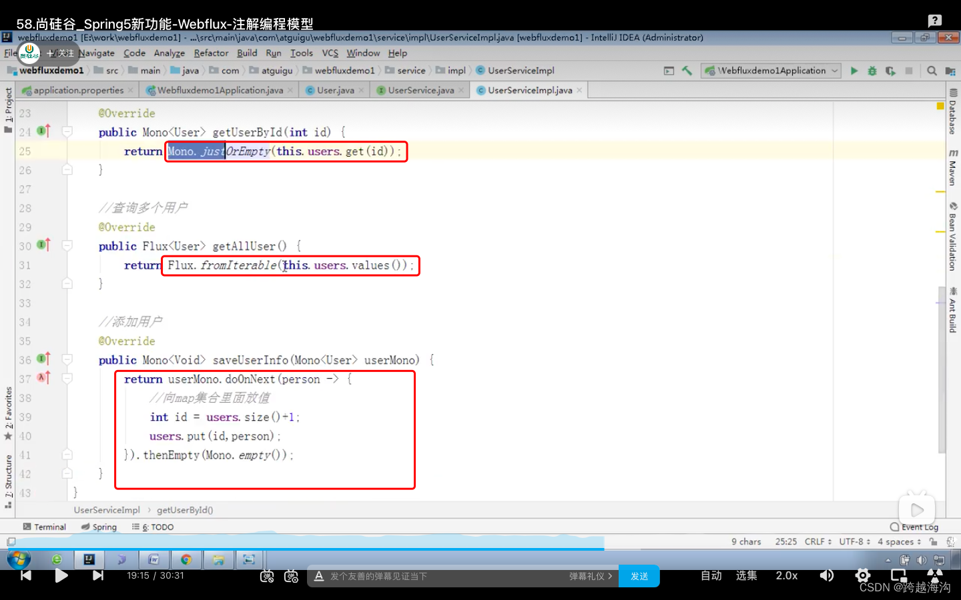The width and height of the screenshot is (961, 600).
Task: Toggle danmaku display icon
Action: [x=267, y=576]
